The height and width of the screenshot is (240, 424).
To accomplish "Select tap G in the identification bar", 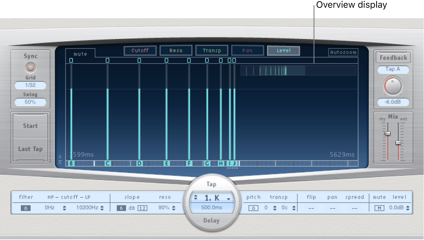I will coord(207,164).
